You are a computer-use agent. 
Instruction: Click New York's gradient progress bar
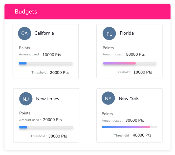pyautogui.click(x=130, y=127)
